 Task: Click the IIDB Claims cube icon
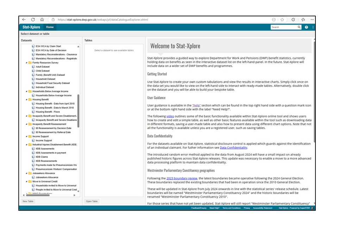pos(33,157)
